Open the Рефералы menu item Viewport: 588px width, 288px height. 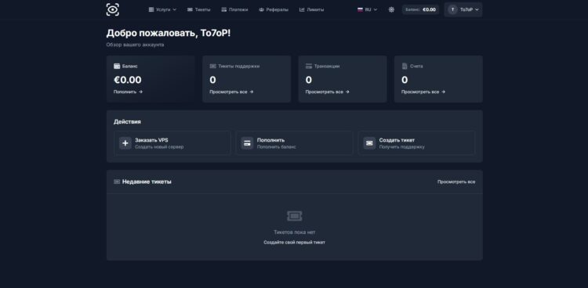[x=274, y=9]
